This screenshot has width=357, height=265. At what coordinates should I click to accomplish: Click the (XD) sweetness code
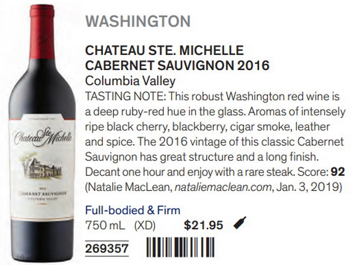click(145, 226)
